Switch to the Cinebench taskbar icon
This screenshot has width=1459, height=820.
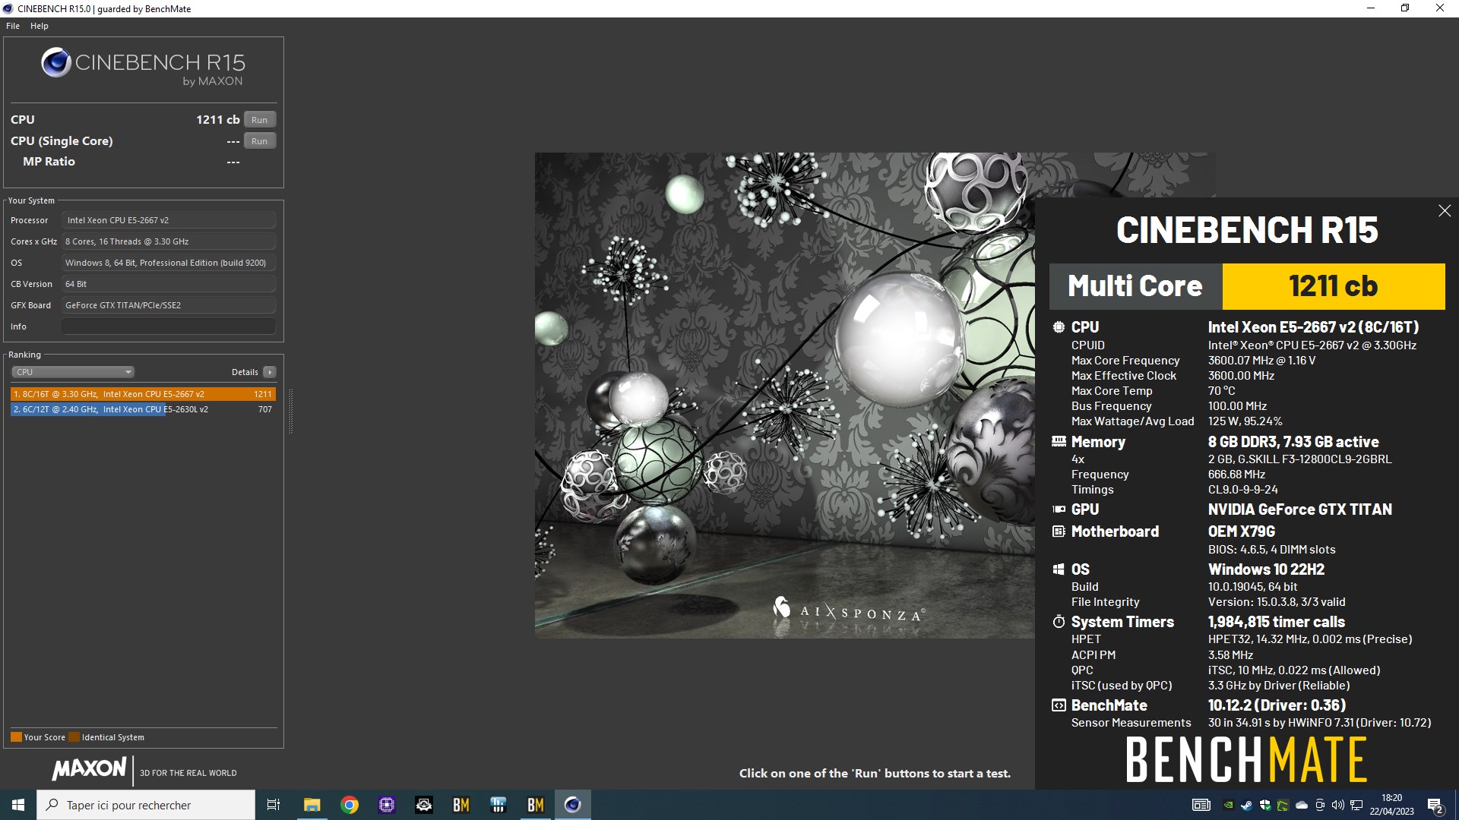pos(573,805)
